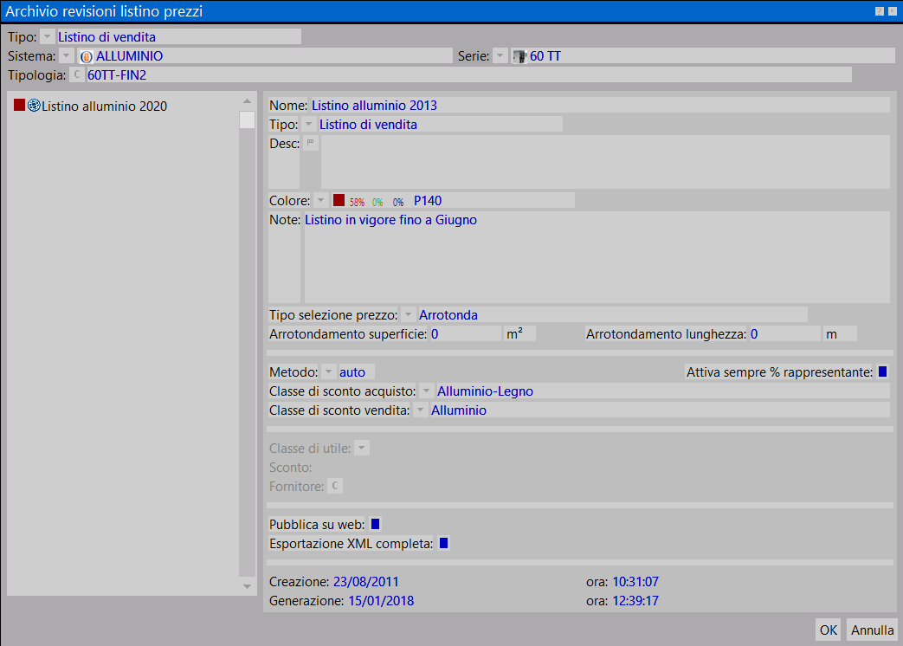Toggle Esportazione XML completa checkbox

click(x=443, y=543)
